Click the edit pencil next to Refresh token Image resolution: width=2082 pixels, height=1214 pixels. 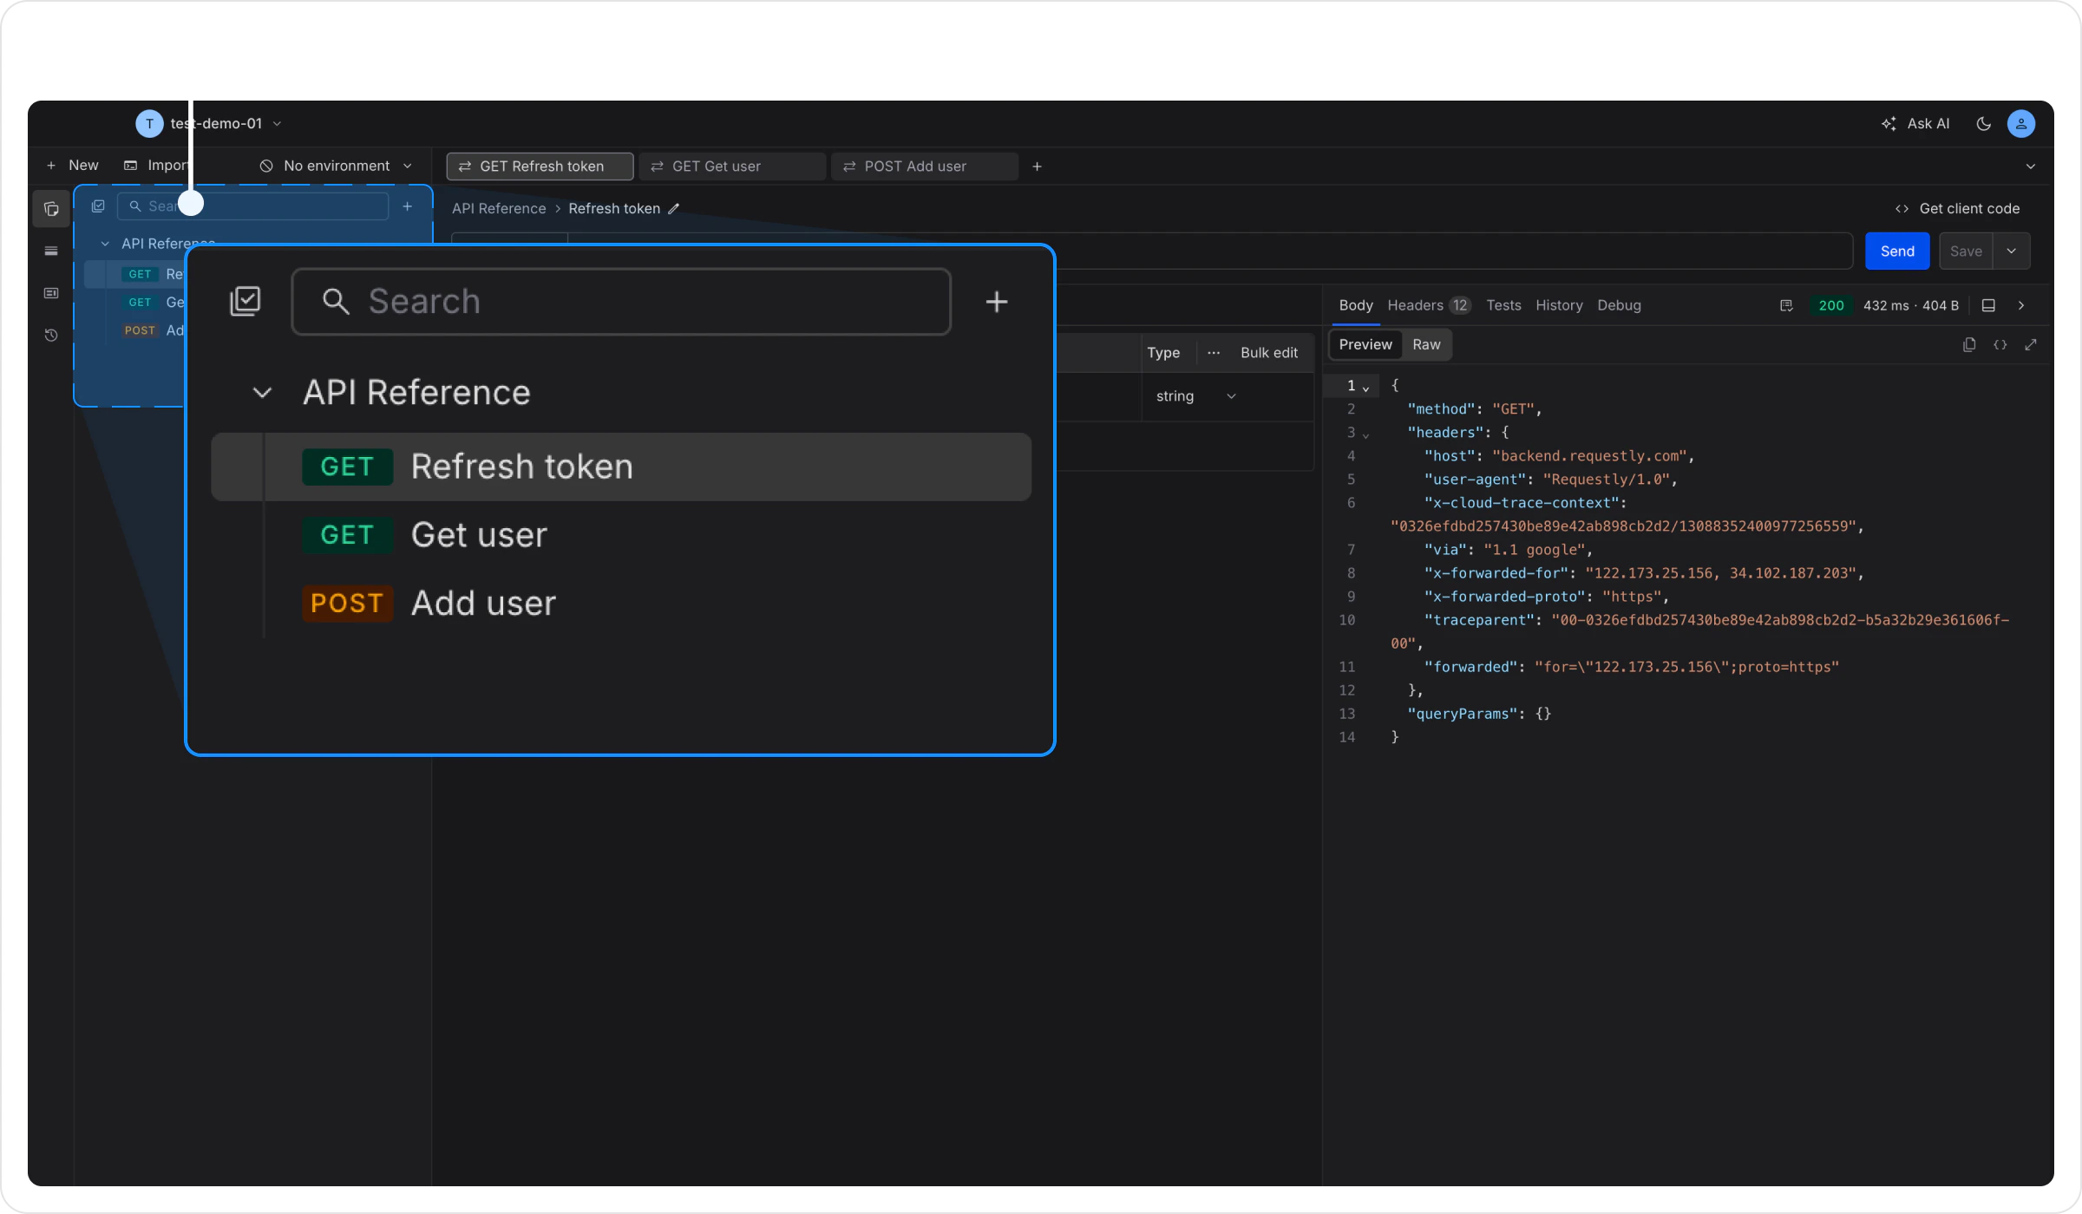pos(674,209)
